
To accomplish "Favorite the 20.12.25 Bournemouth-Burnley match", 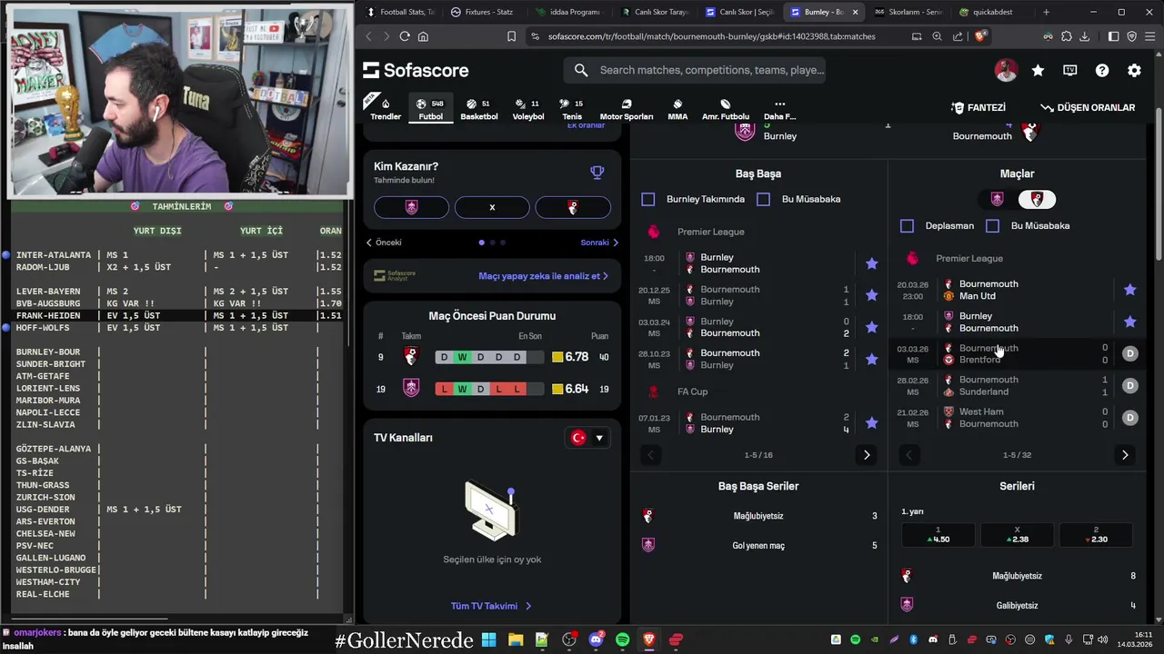I will (872, 295).
